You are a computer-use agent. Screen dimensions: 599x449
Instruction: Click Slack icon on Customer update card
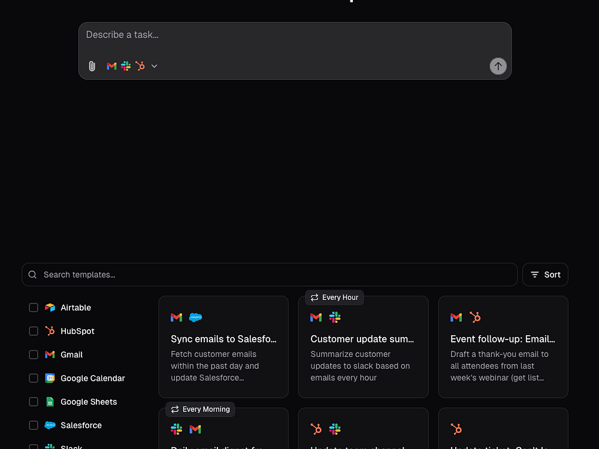tap(335, 317)
